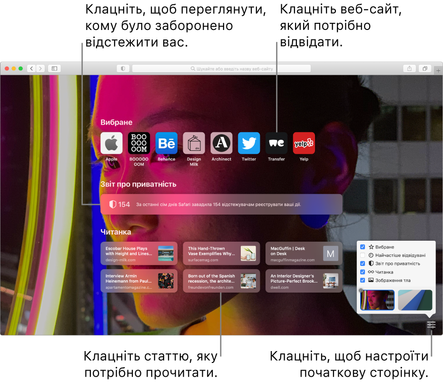Open the tab overview icon

tap(424, 68)
